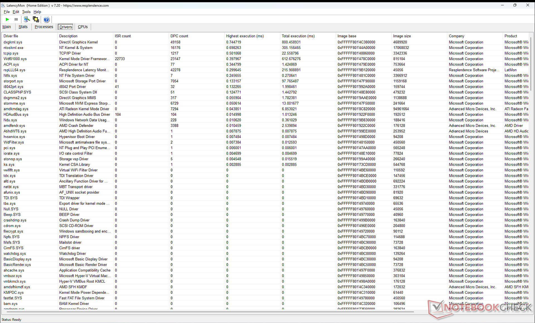
Task: Click the overlapping windows toolbar icon
Action: (36, 19)
